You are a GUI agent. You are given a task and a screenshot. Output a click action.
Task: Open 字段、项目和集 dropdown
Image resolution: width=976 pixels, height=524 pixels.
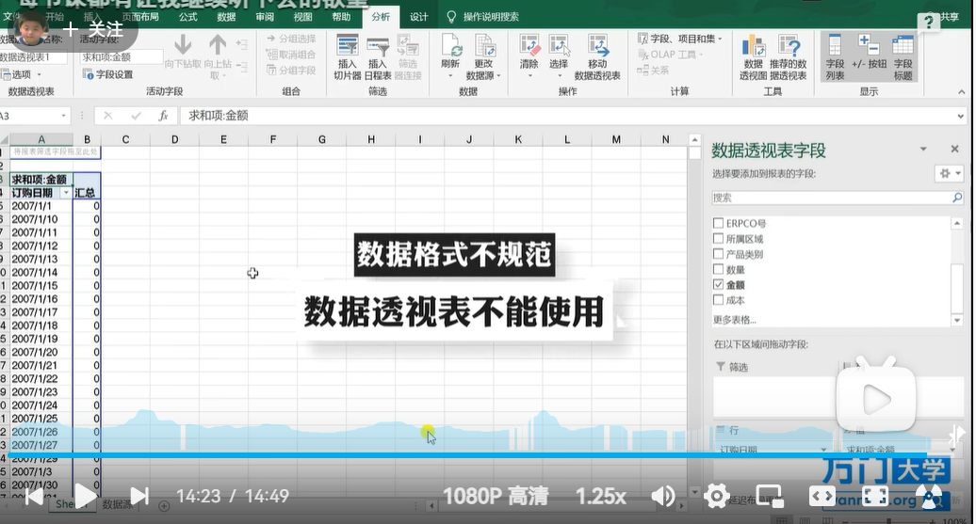tap(680, 39)
